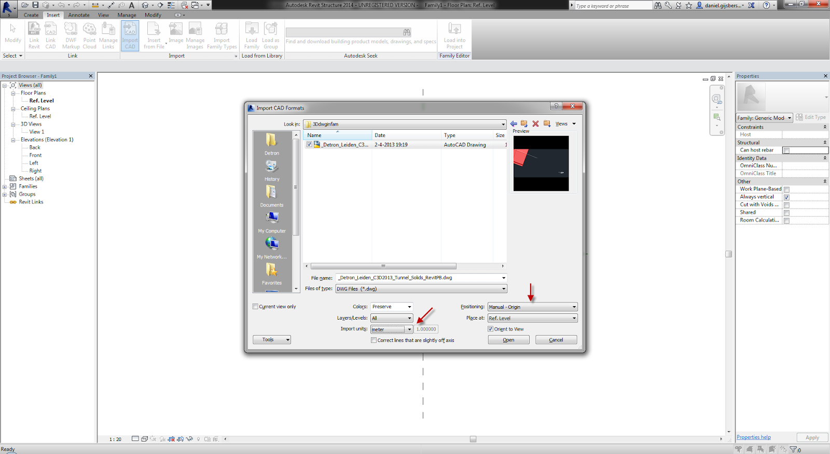Image resolution: width=830 pixels, height=454 pixels.
Task: Open the Files of type dropdown
Action: 421,288
